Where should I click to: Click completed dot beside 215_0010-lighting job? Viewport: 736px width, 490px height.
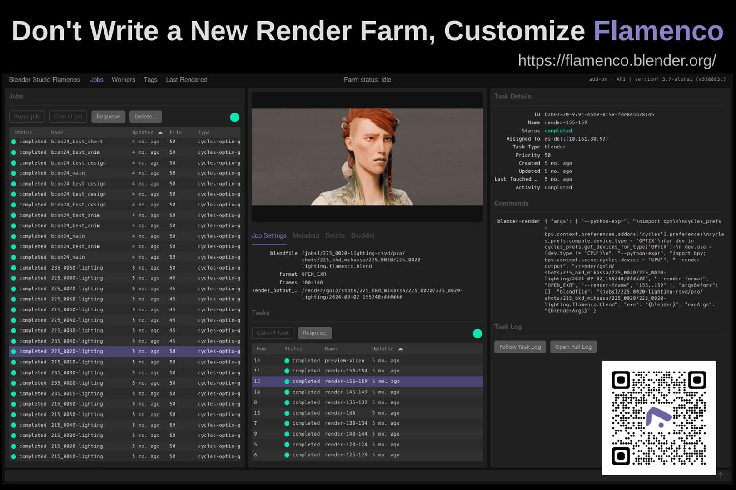pyautogui.click(x=14, y=456)
